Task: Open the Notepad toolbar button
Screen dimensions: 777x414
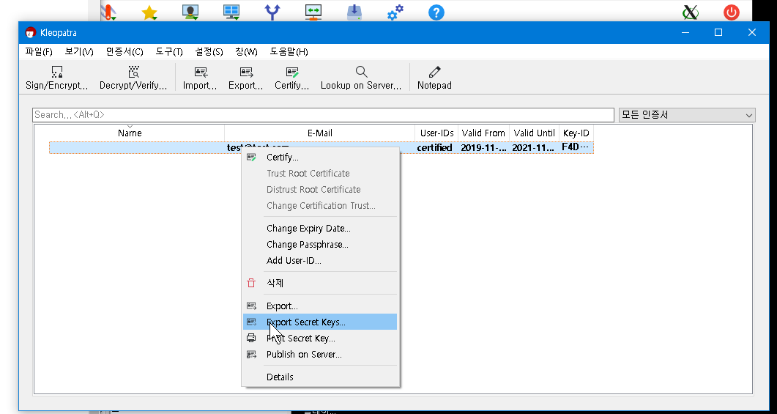Action: (x=434, y=78)
